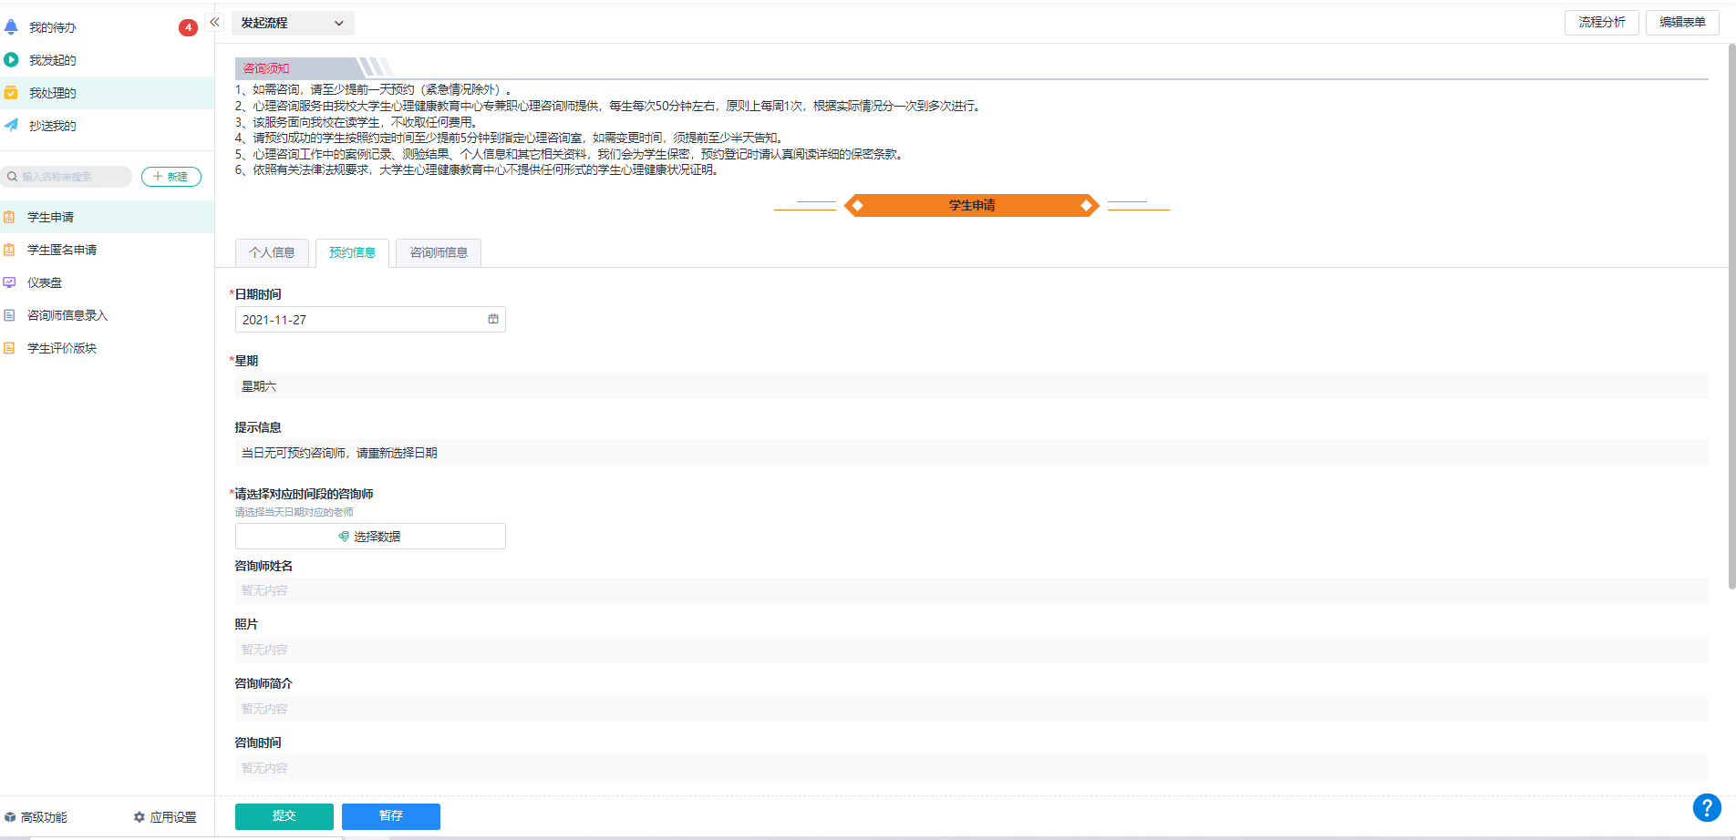The width and height of the screenshot is (1736, 840).
Task: Click the vertical scrollbar on the right
Action: (x=1731, y=319)
